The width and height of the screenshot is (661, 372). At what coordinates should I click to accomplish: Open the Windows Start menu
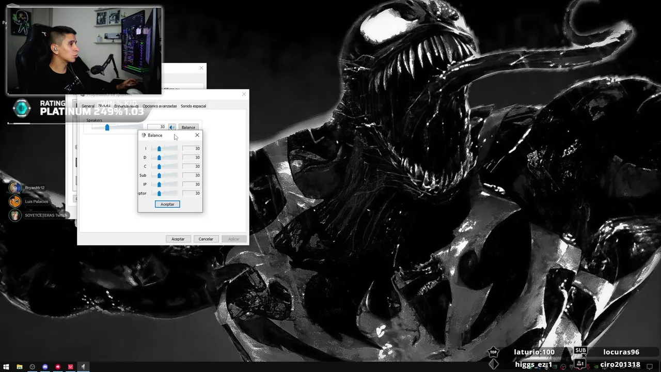point(6,367)
